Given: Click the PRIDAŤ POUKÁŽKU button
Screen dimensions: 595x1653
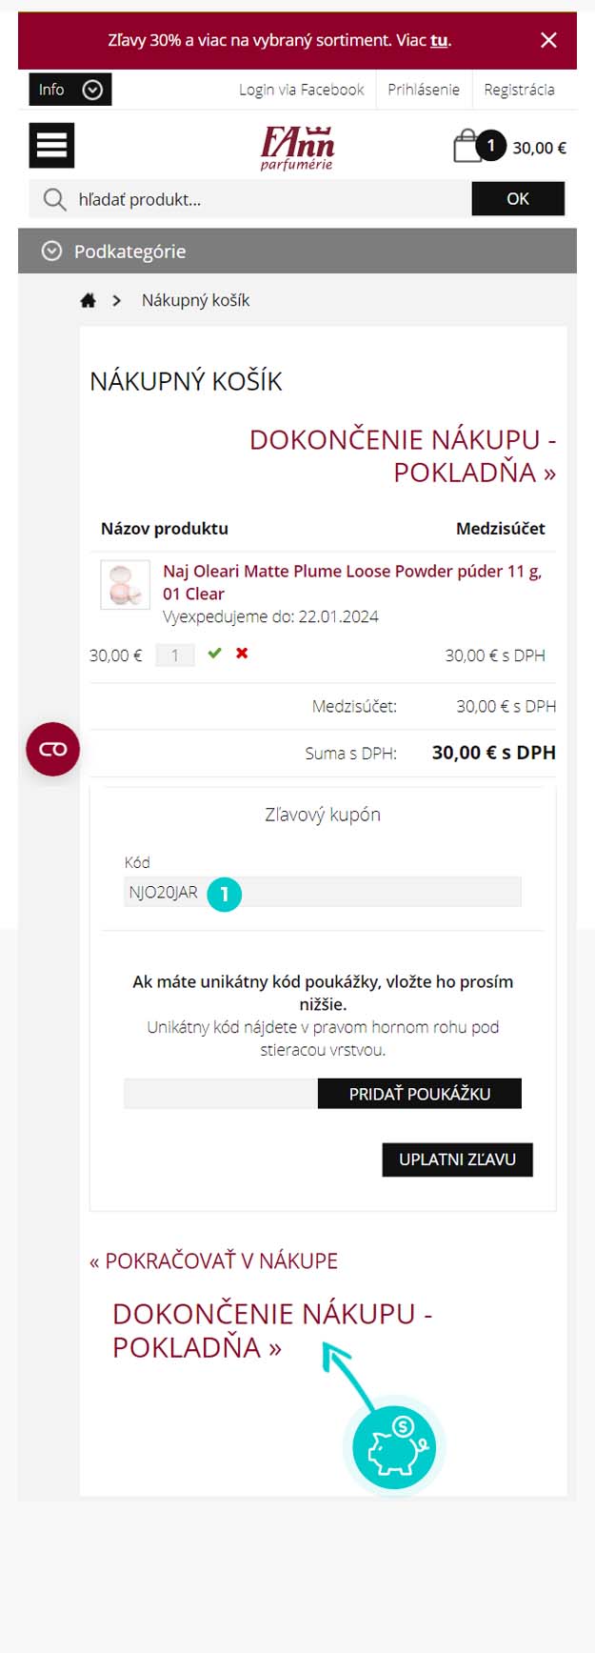Looking at the screenshot, I should (x=420, y=1094).
